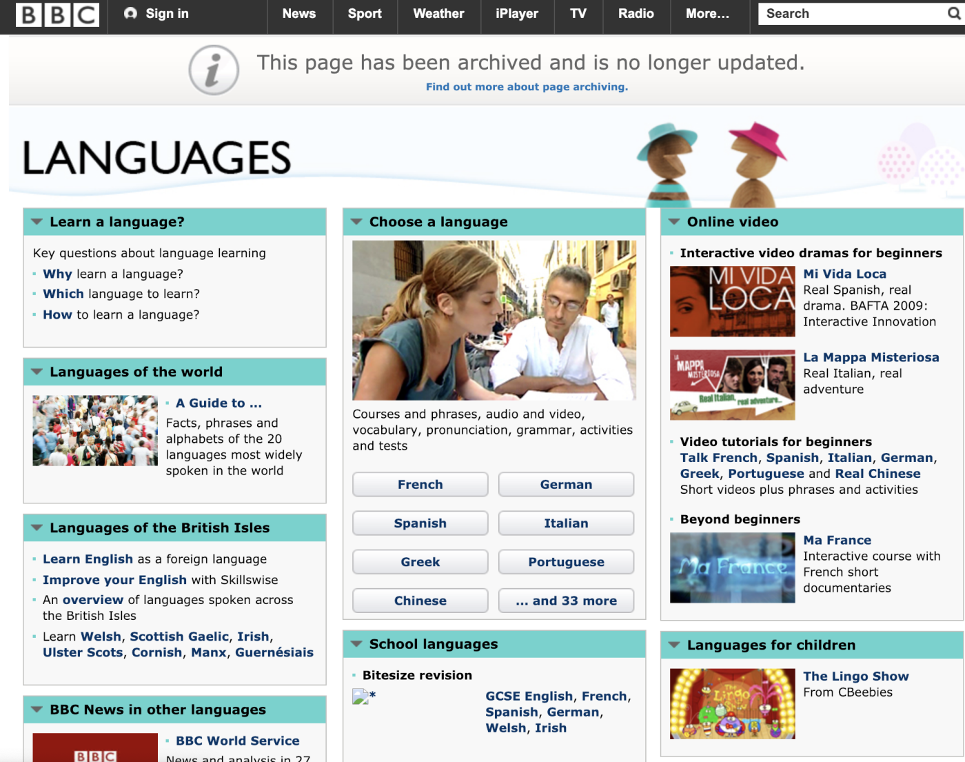This screenshot has height=762, width=965.
Task: Open Portuguese under Video tutorials for beginners
Action: point(766,474)
